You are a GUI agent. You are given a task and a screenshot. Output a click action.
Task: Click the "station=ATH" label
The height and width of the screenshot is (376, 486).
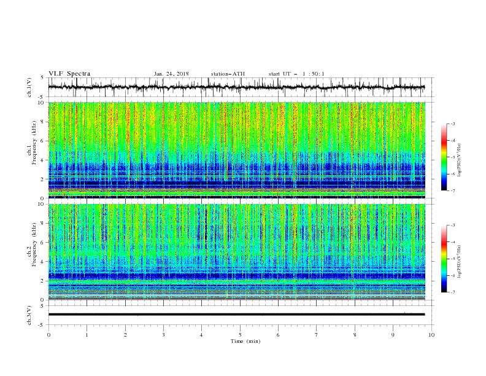click(228, 74)
